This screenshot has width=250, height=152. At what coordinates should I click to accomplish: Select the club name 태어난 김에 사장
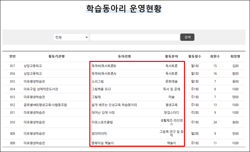pos(103,112)
